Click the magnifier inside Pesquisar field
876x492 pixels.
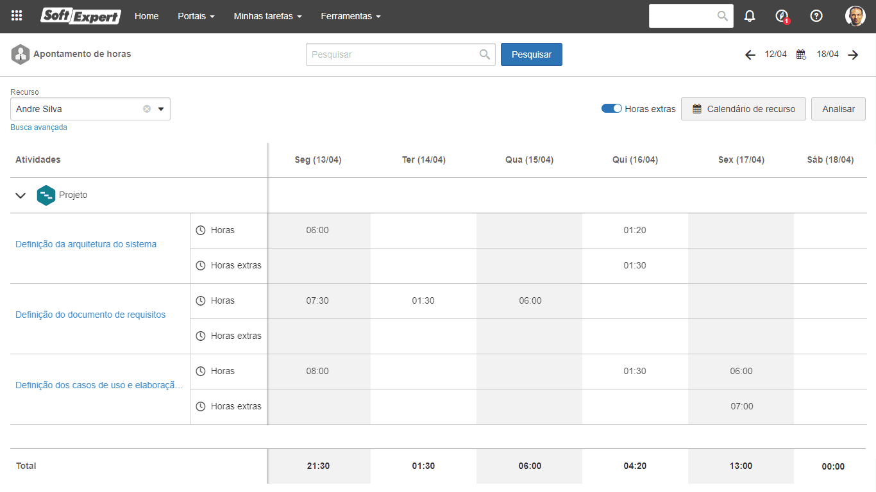(485, 54)
